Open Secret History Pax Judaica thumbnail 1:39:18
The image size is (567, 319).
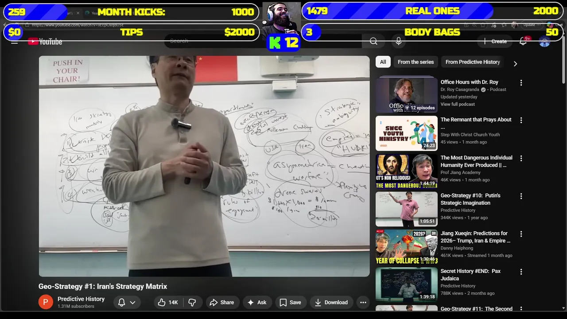click(x=407, y=285)
